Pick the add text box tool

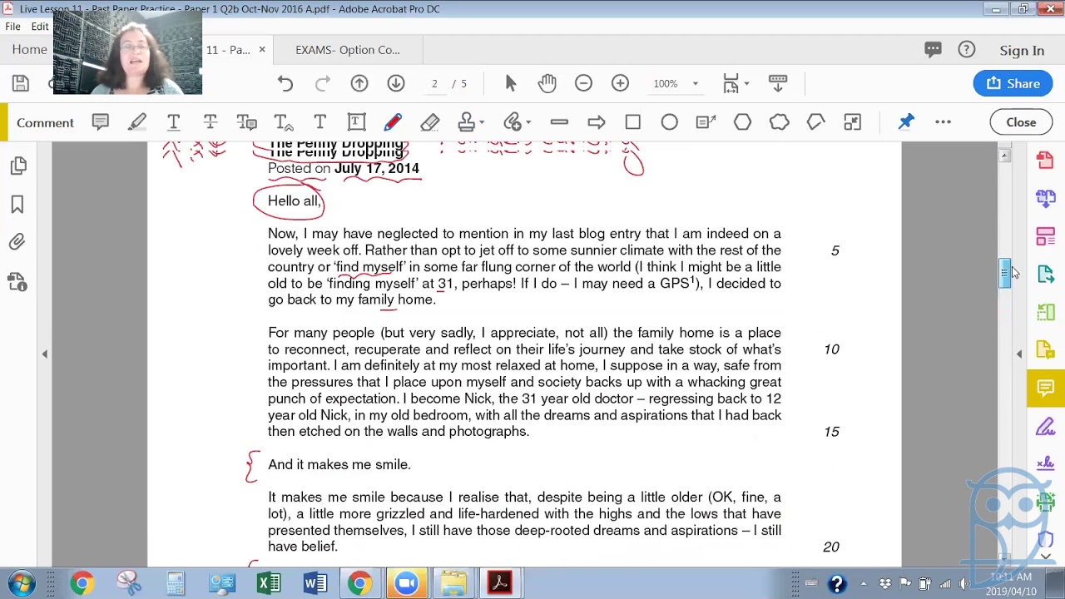coord(357,122)
